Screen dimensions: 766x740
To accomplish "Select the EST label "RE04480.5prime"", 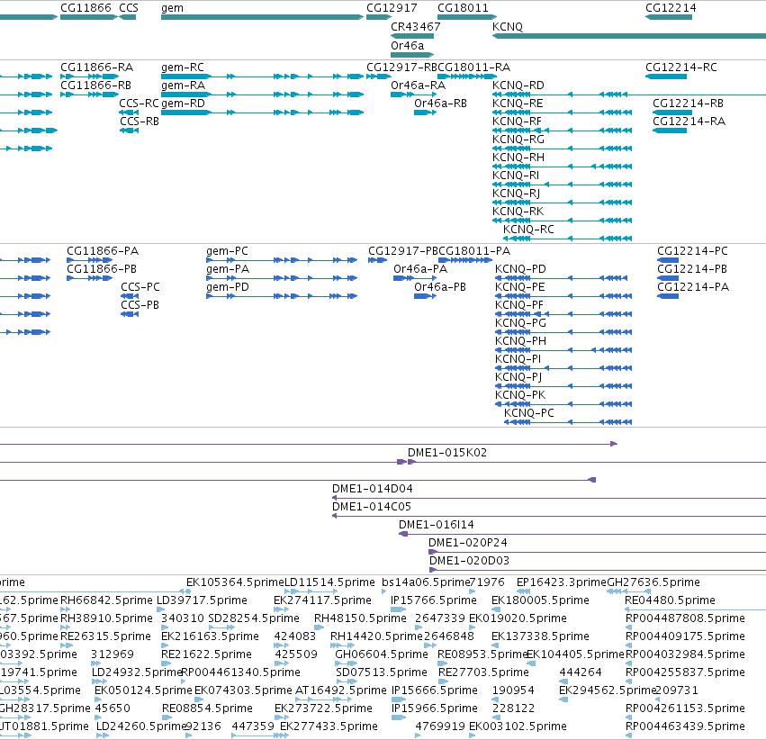I will point(671,600).
